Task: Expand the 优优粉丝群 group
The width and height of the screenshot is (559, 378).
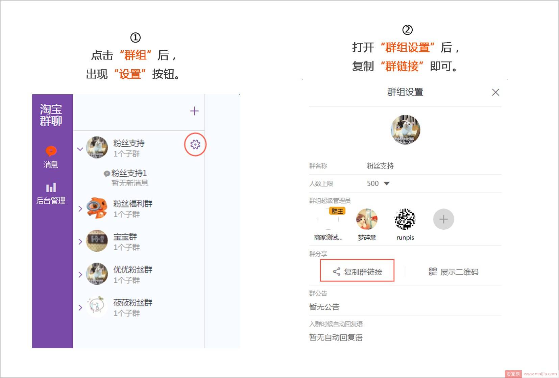Action: tap(80, 275)
